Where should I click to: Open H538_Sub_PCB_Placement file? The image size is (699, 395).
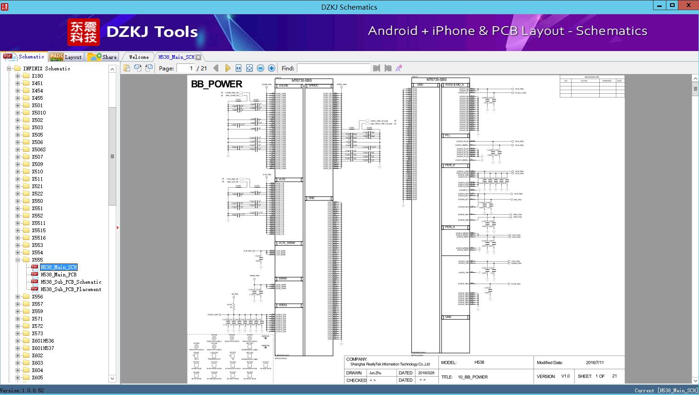tap(71, 289)
